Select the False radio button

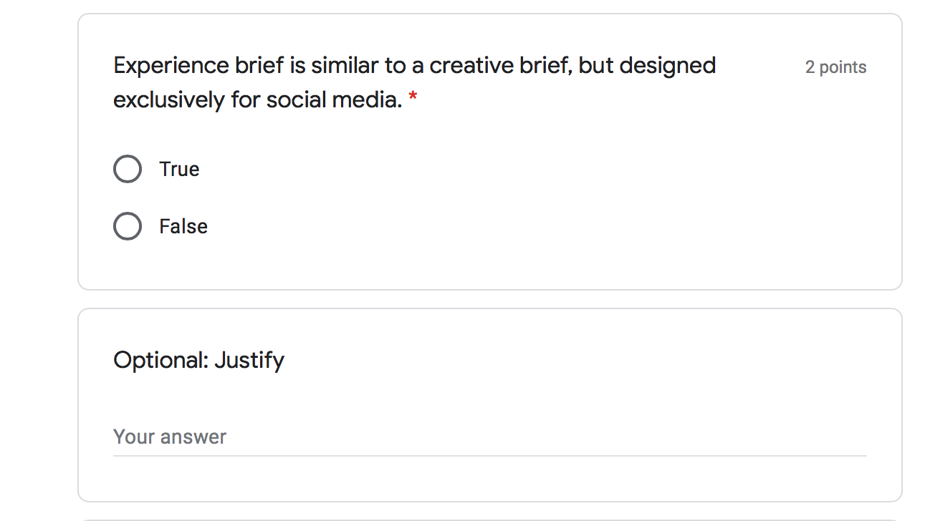(128, 226)
